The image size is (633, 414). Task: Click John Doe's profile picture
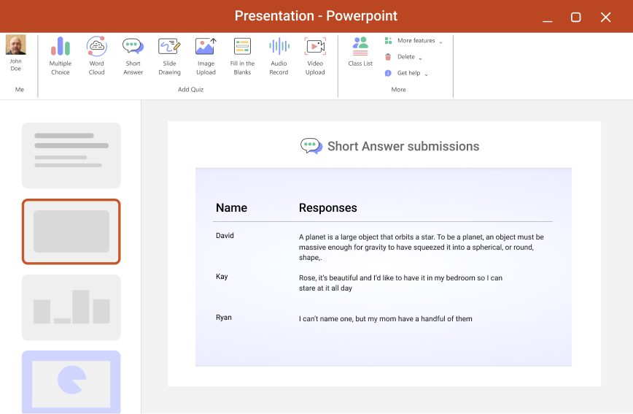click(x=16, y=45)
